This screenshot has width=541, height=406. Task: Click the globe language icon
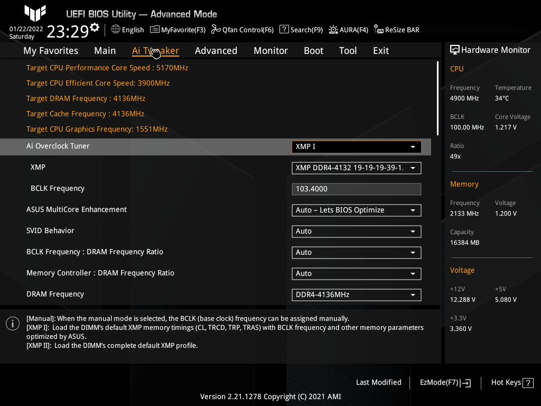click(116, 30)
